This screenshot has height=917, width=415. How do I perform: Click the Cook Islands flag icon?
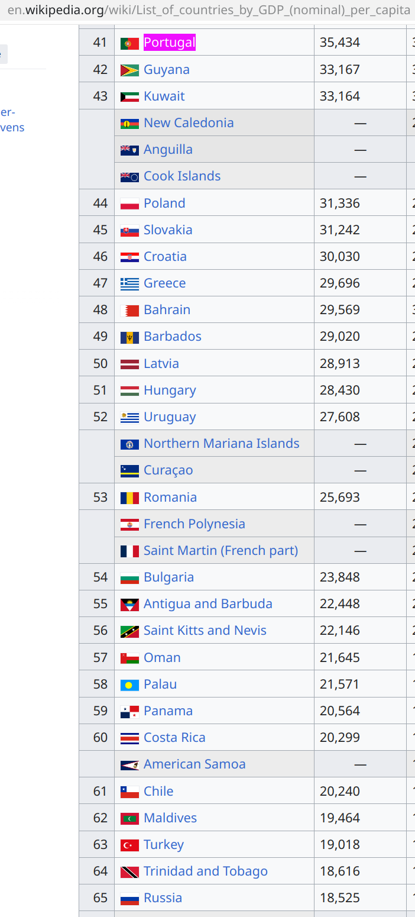point(129,176)
